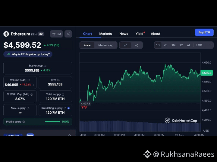Select the Market cap chart toggle
Viewport: 217px width, 162px height.
106,45
